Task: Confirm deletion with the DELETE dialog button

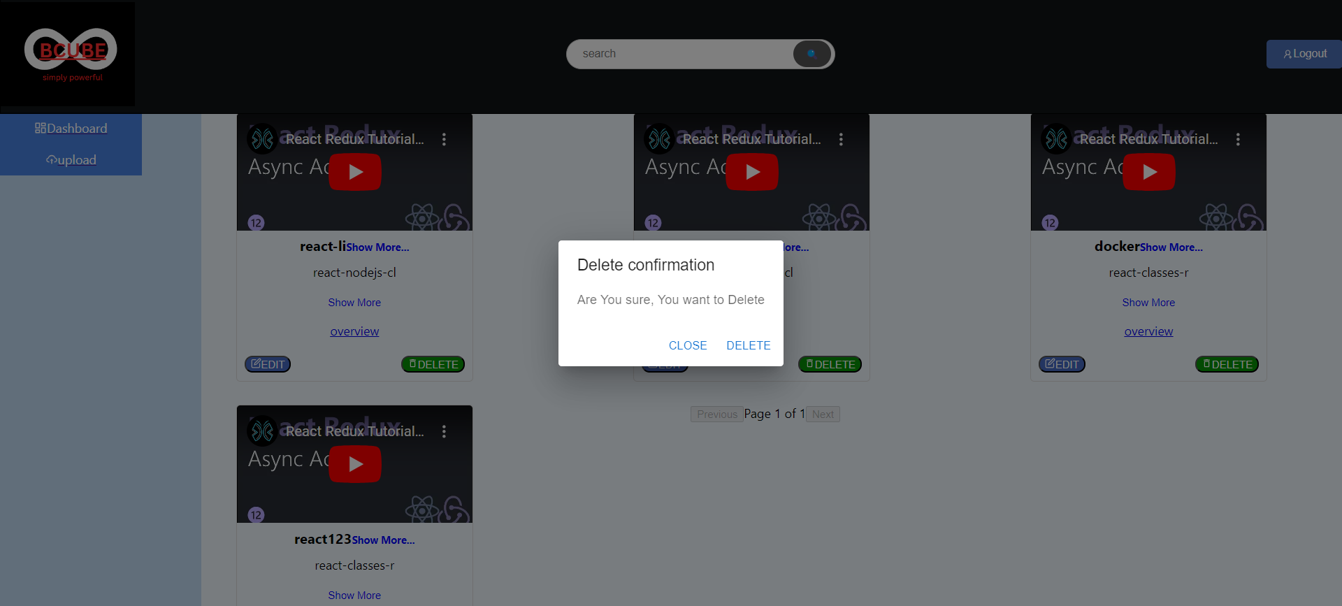Action: [748, 345]
